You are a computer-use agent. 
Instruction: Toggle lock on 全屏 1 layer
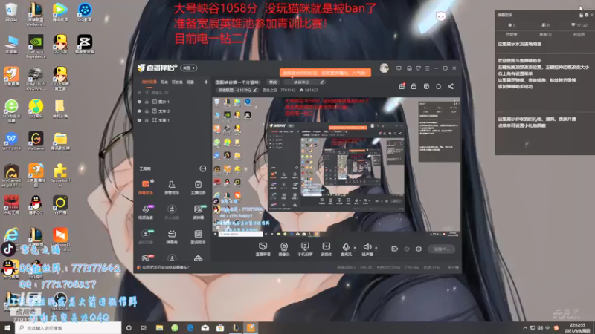tap(147, 120)
